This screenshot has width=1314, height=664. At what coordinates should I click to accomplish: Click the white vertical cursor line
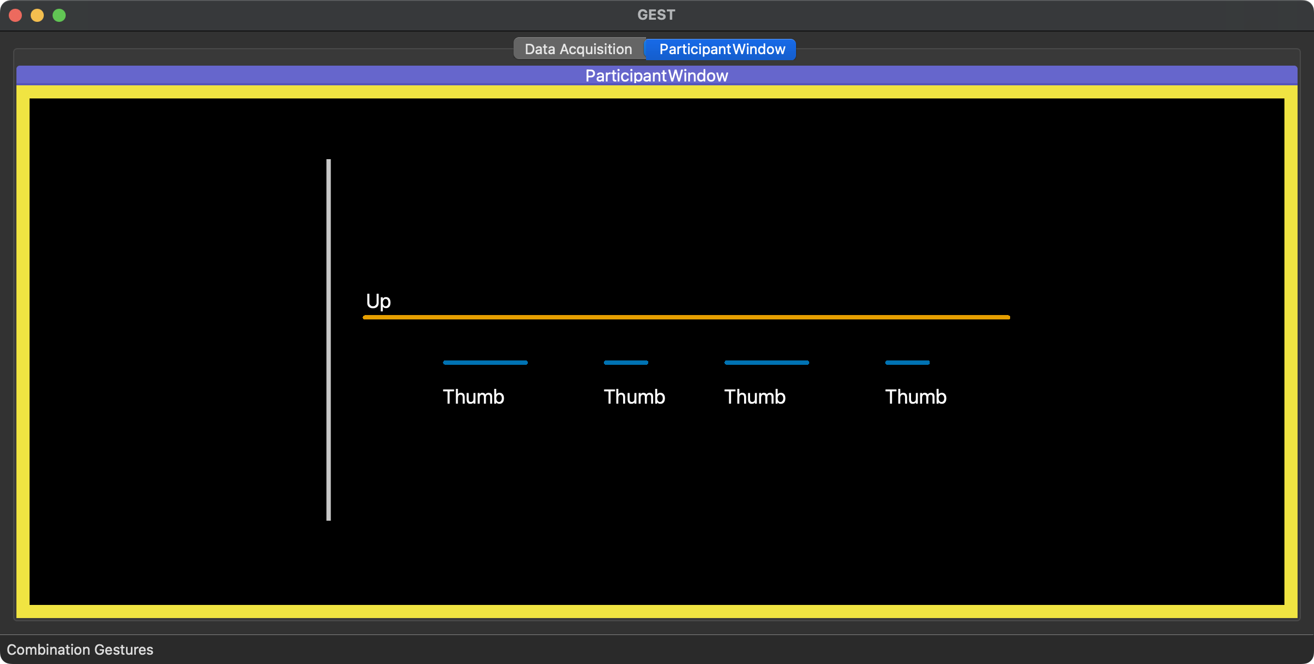328,340
